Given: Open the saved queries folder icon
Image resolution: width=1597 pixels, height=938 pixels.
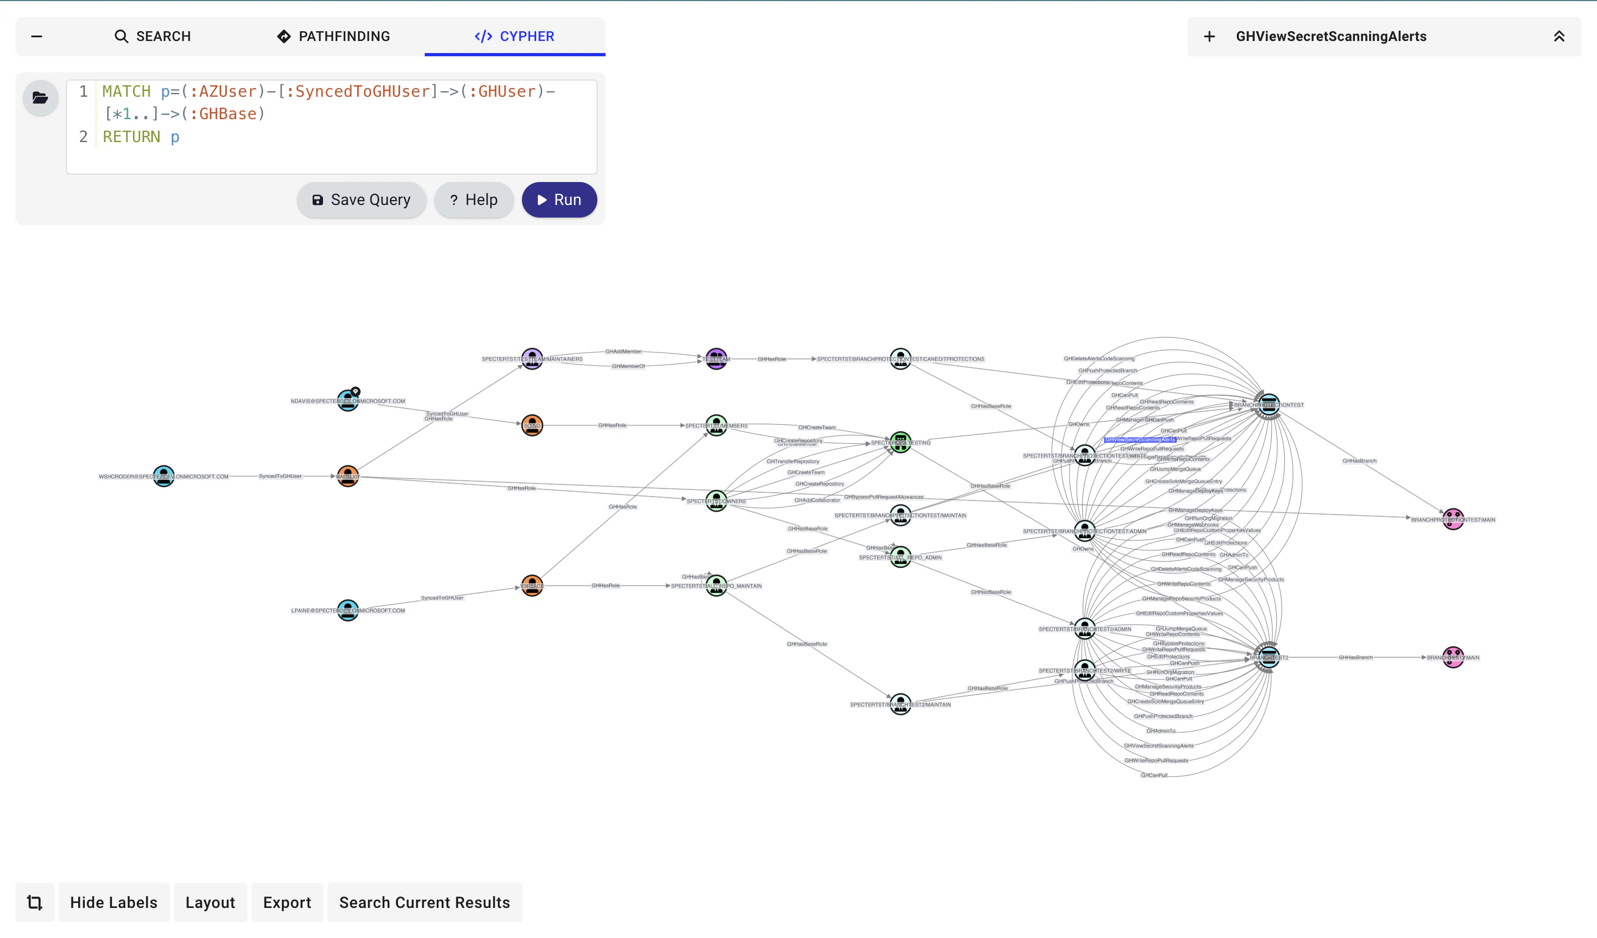Looking at the screenshot, I should coord(40,98).
